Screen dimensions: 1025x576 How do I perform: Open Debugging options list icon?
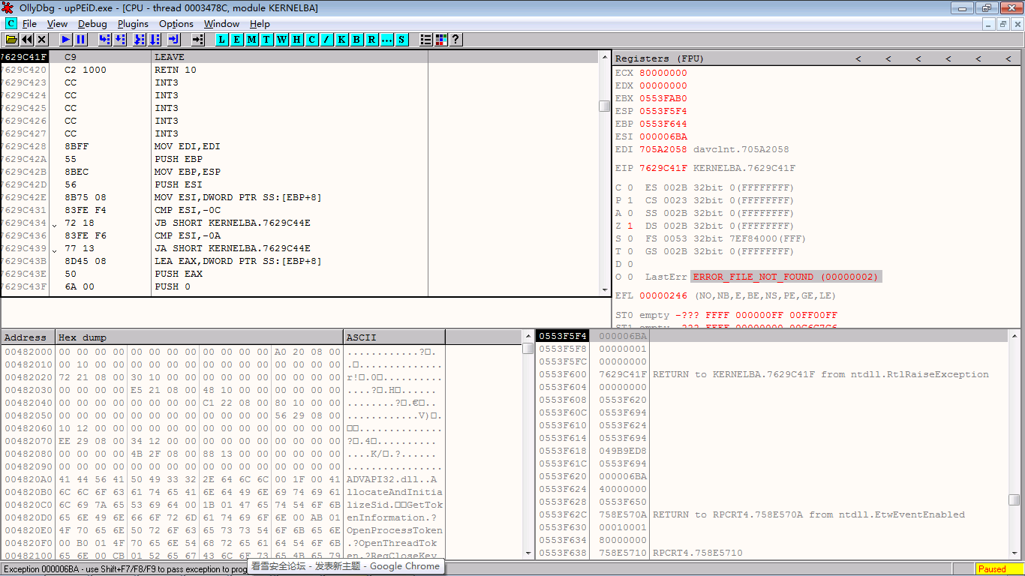click(426, 39)
